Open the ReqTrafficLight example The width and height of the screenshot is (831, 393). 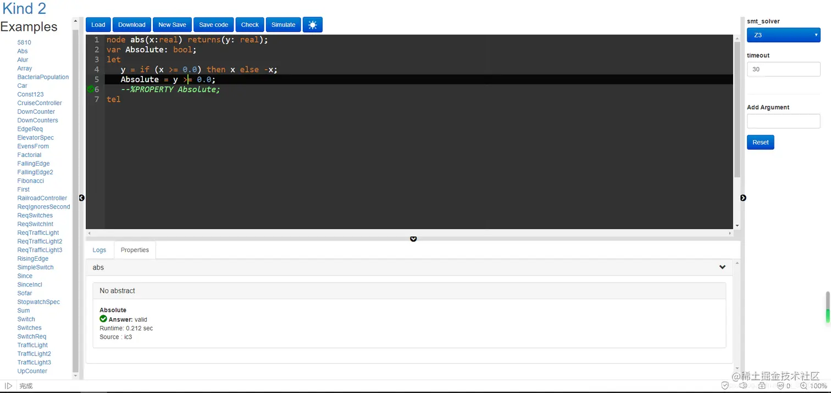[38, 233]
